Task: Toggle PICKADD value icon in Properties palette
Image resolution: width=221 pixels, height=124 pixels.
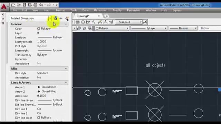Action: click(56, 18)
